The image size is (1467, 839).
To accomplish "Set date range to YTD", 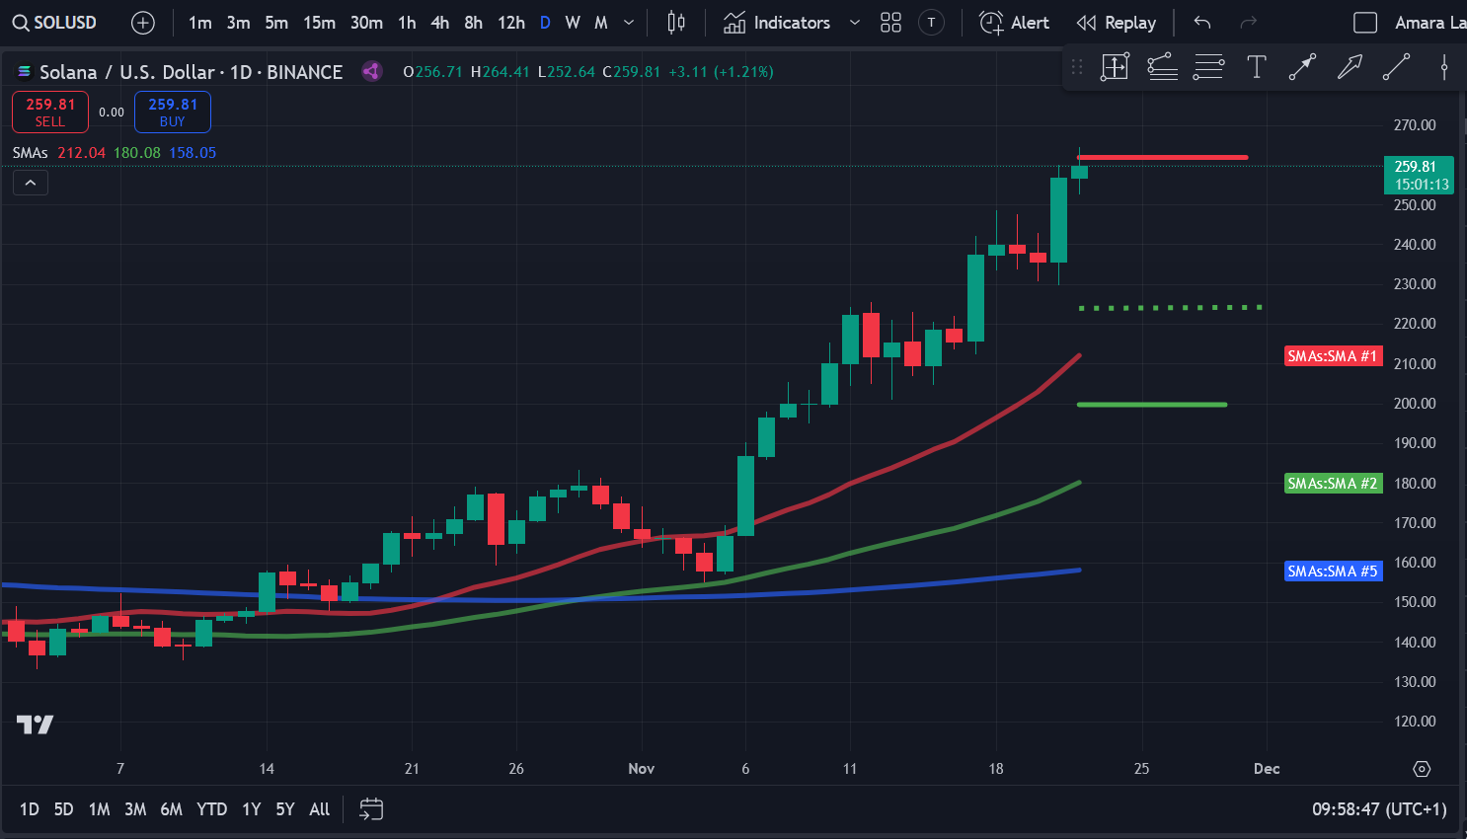I will click(x=211, y=809).
